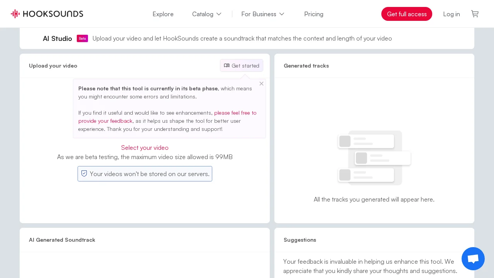
Task: Open the Pricing page
Action: click(313, 14)
